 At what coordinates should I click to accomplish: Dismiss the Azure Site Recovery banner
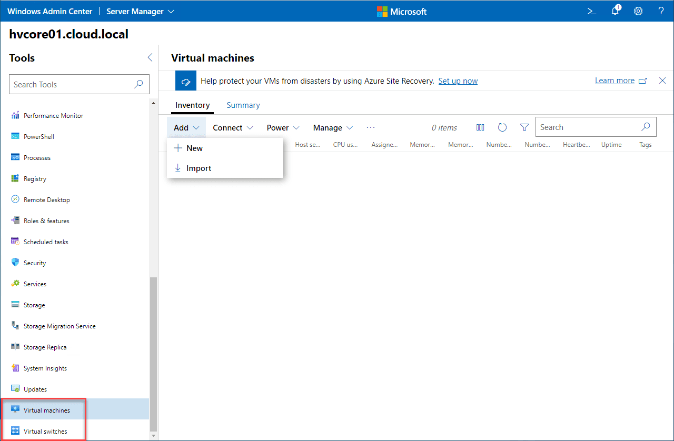662,81
